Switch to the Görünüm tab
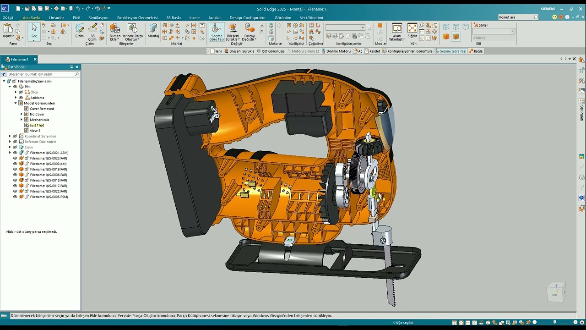 [x=283, y=18]
